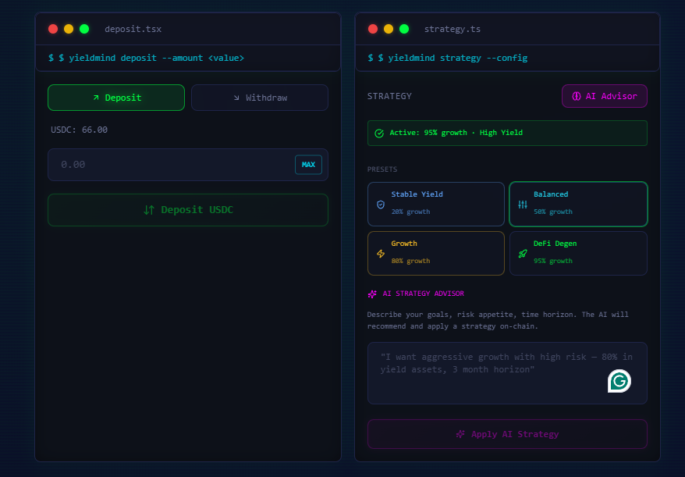
Task: Click the green dot on deposit.tsx window
Action: pyautogui.click(x=84, y=29)
